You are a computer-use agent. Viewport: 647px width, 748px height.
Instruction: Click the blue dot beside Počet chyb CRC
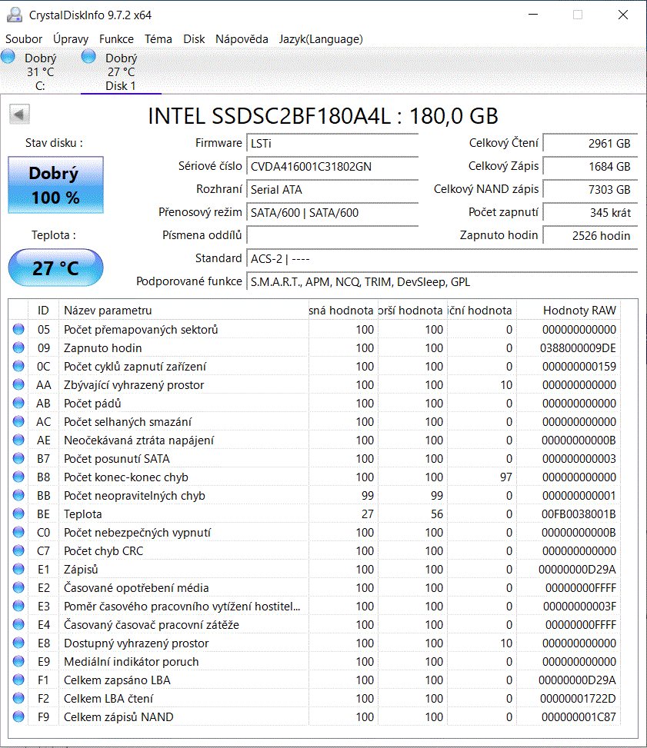coord(17,550)
